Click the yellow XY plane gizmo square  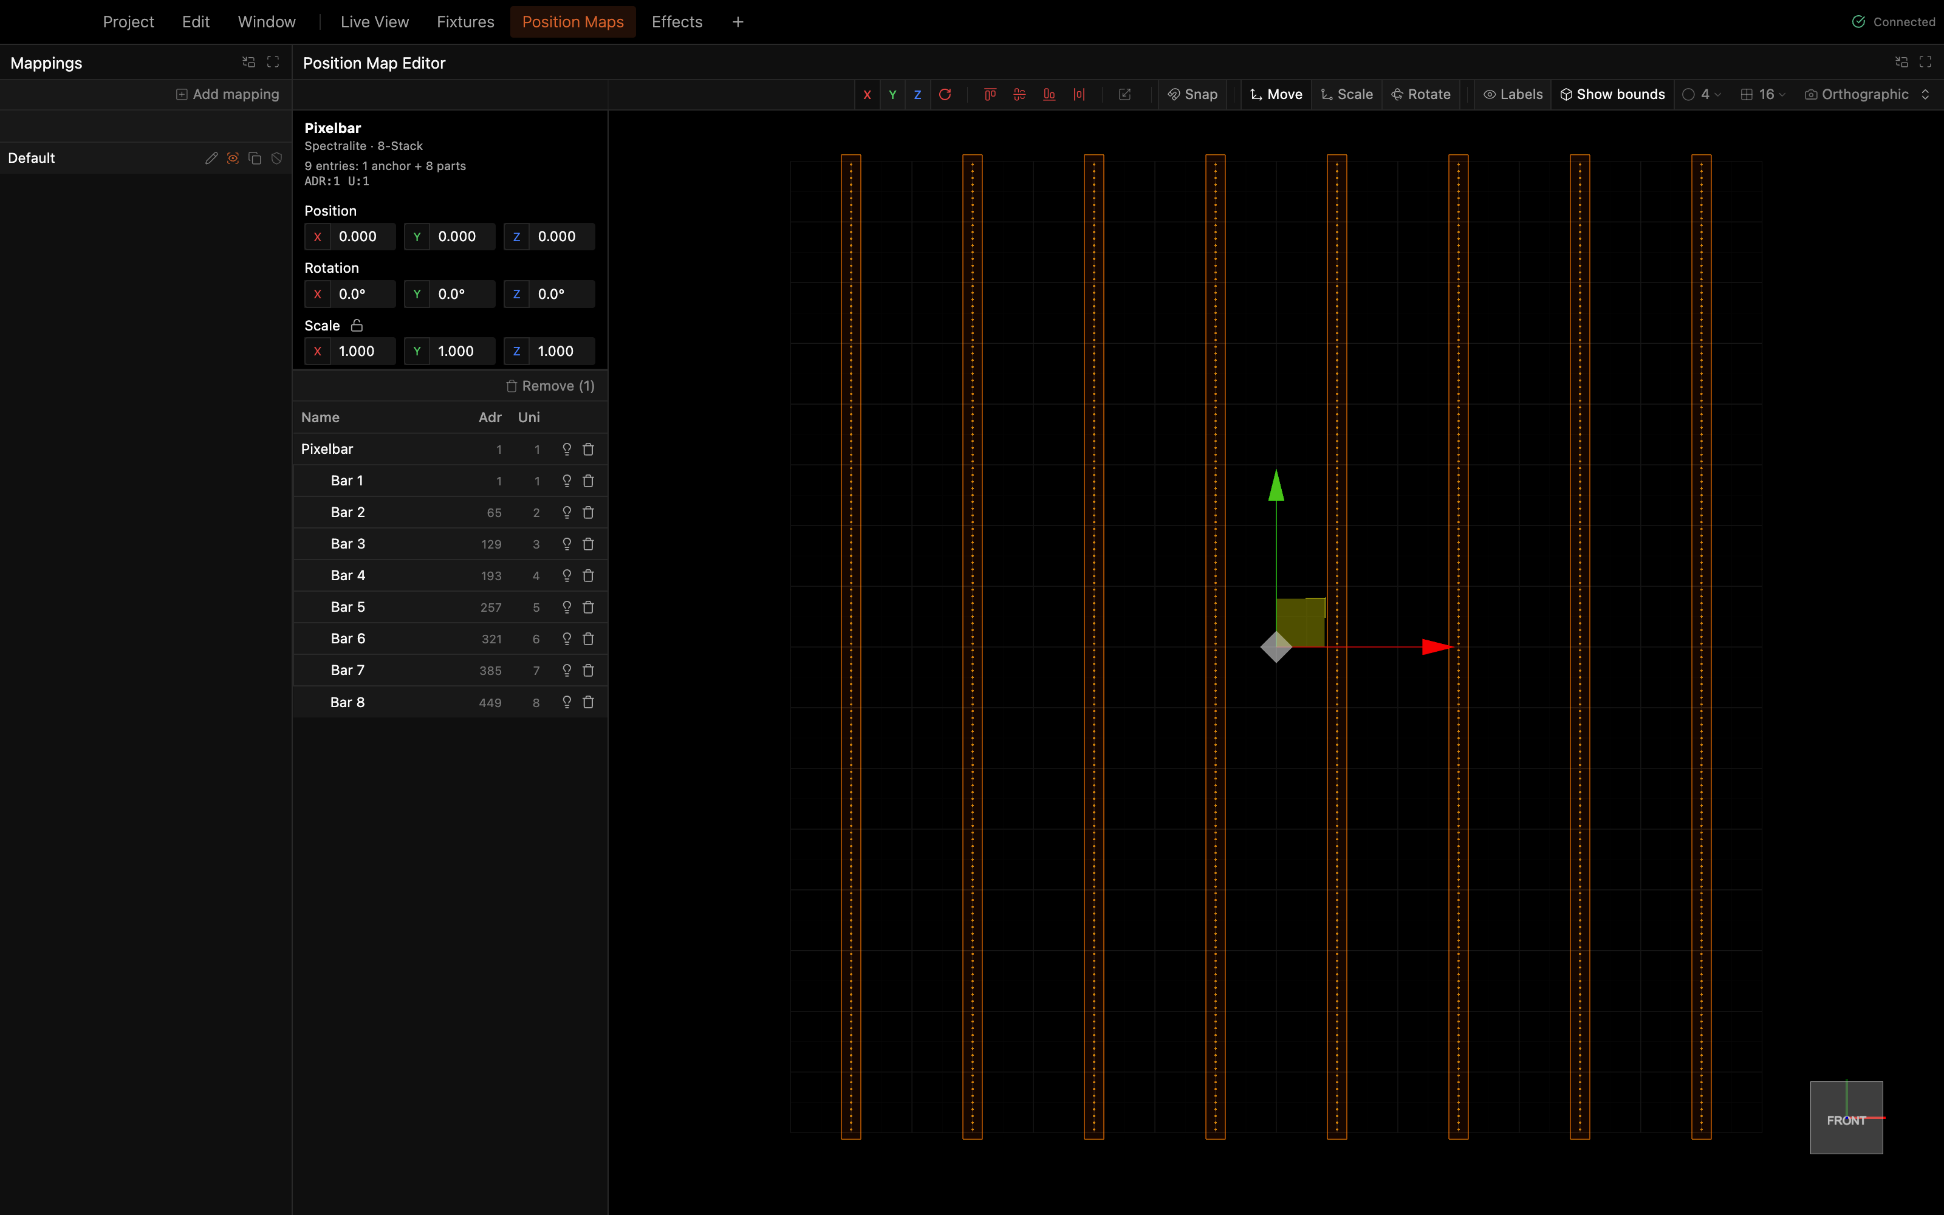click(1301, 623)
